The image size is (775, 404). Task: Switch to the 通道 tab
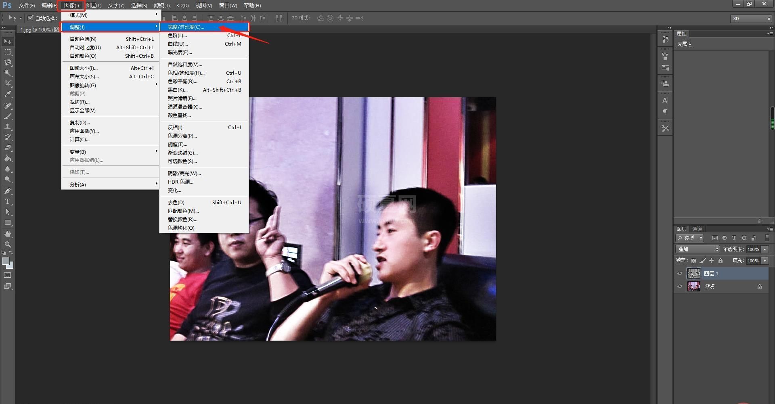pos(697,229)
